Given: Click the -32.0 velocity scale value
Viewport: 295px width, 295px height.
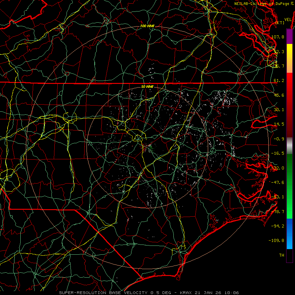Looking at the screenshot, I should [x=278, y=168].
